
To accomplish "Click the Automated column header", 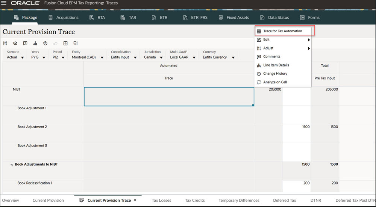I will (168, 65).
